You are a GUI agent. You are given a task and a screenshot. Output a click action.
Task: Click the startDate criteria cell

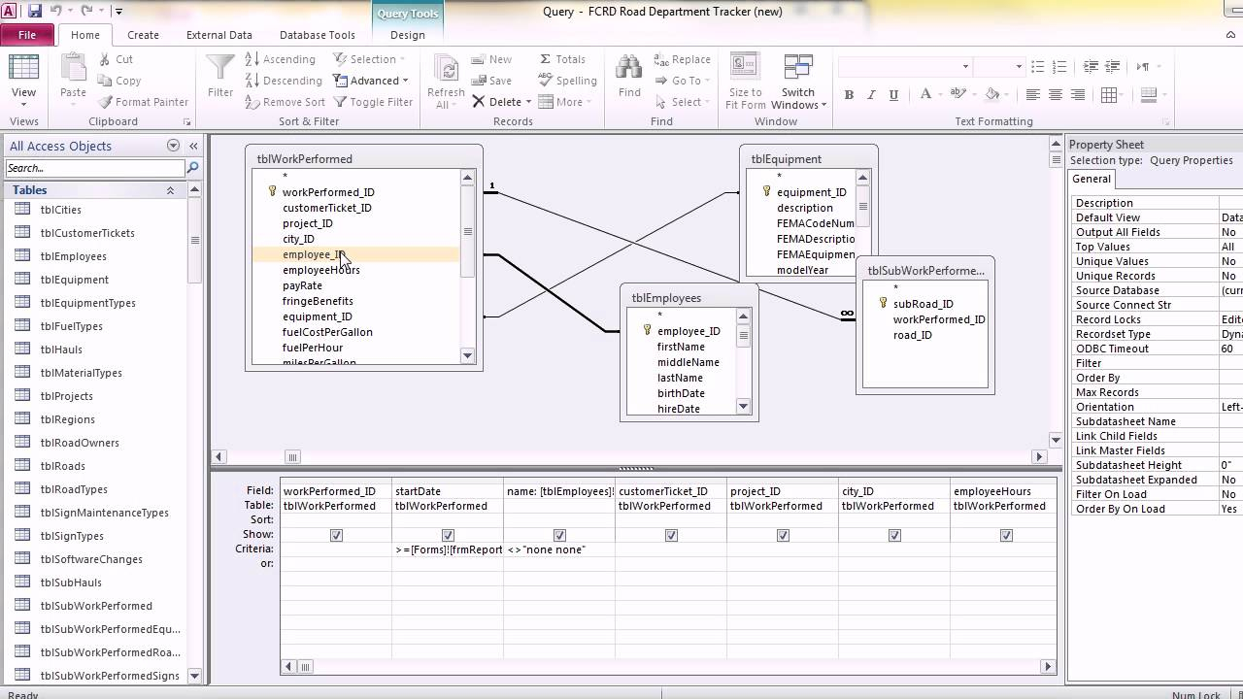pos(448,549)
